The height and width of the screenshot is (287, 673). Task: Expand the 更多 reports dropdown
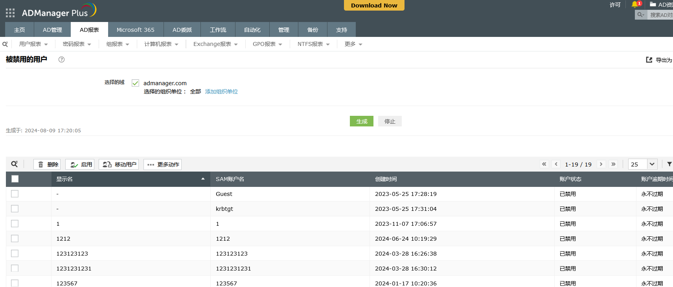click(x=353, y=44)
